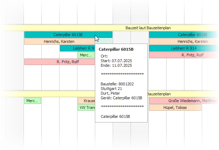Select the Hüpel, Tobias bar
The height and width of the screenshot is (150, 219).
point(175,107)
